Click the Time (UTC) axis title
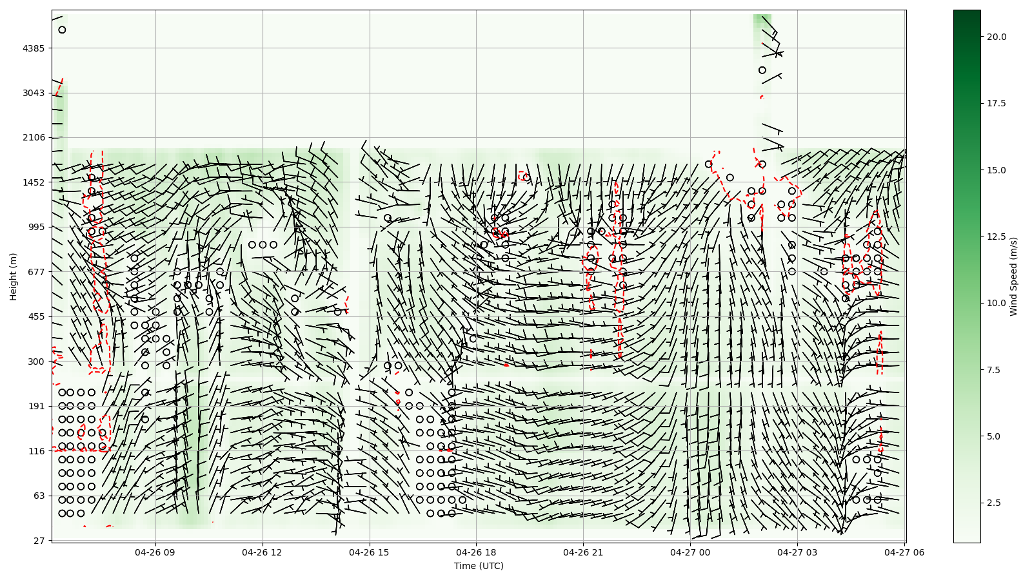Image resolution: width=1032 pixels, height=580 pixels. click(x=479, y=566)
